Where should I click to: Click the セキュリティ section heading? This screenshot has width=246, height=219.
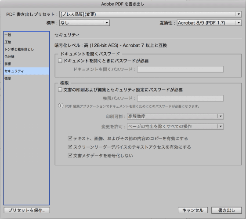coord(67,35)
